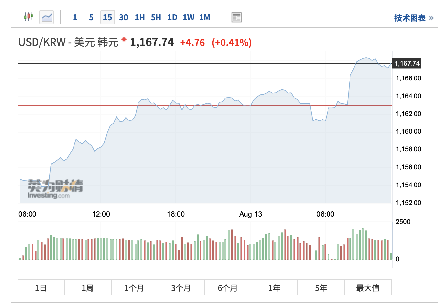Viewport: 445px width, 306px height.
Task: Click the 1,167.74 current price marker
Action: coord(407,63)
